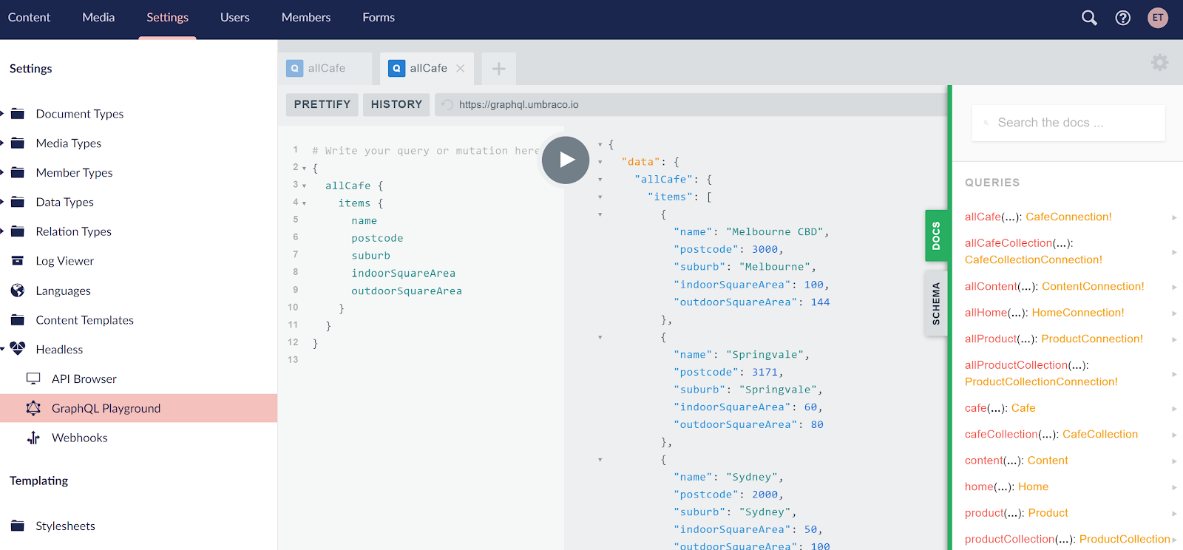Click the Log Viewer box icon
Screen dimensions: 1183x550
pyautogui.click(x=18, y=261)
